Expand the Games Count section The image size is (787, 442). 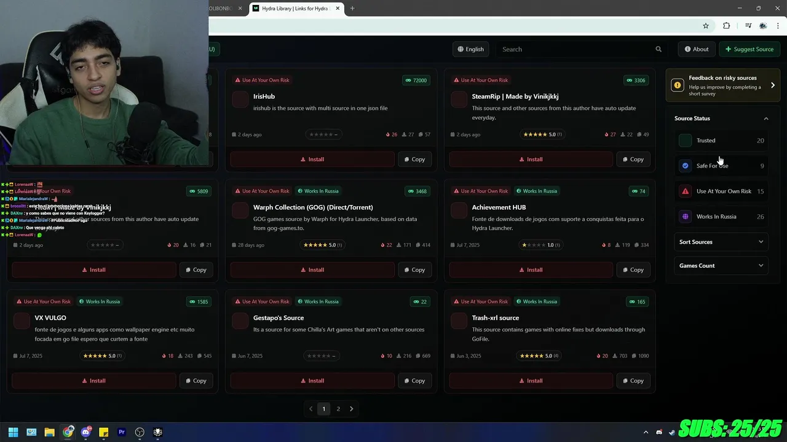point(721,266)
